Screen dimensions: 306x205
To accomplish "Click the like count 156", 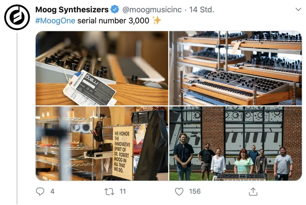I will pos(195,191).
